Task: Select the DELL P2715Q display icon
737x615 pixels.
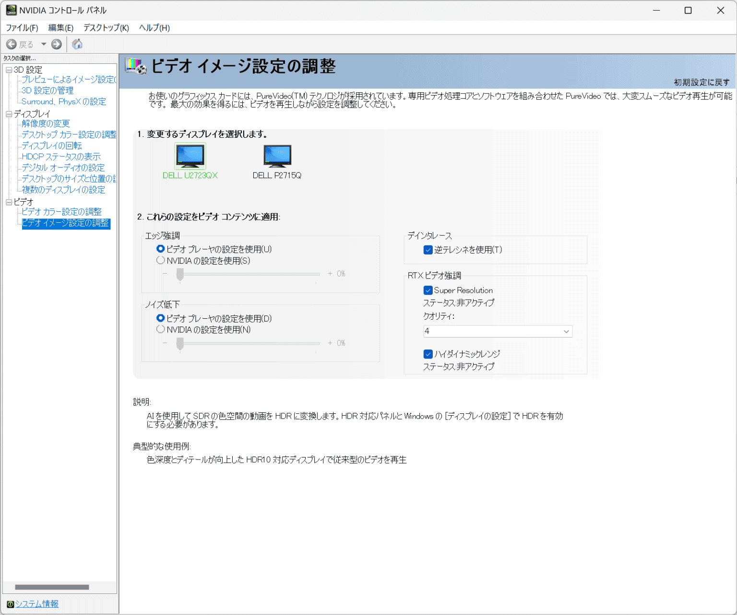Action: pos(276,156)
